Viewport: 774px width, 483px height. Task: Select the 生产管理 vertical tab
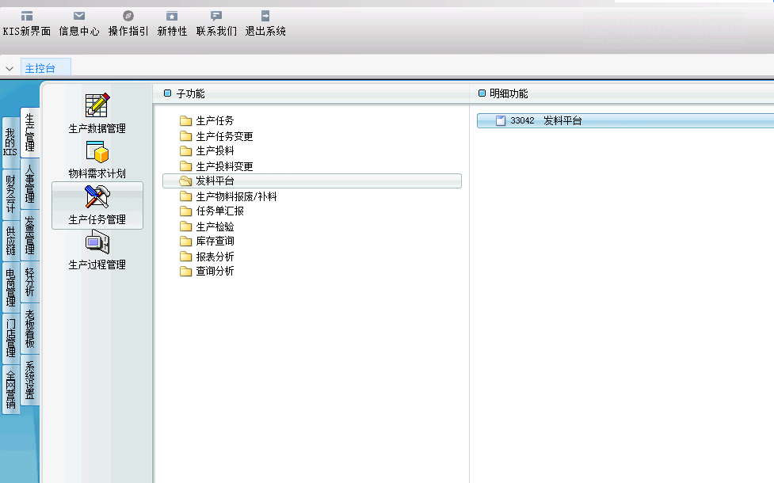29,132
